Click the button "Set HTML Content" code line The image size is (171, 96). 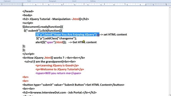(x=73, y=85)
